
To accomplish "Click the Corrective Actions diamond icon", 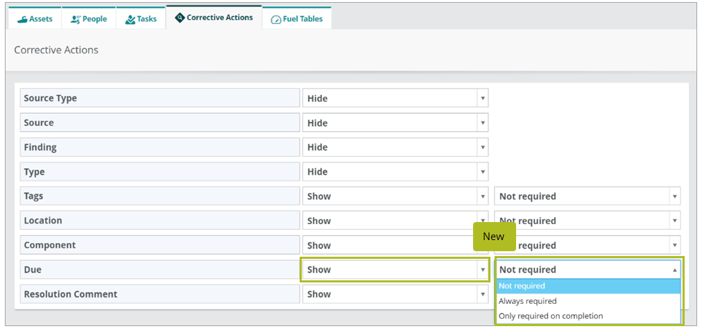I will tap(180, 18).
